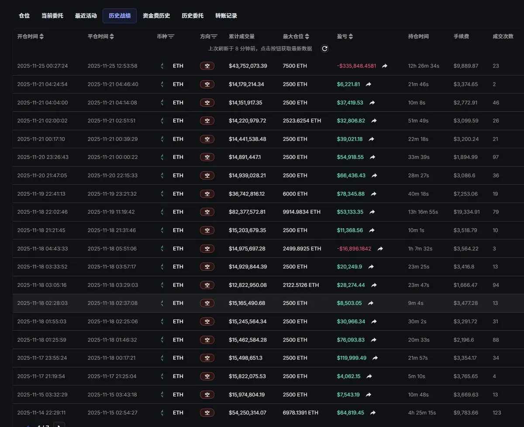This screenshot has width=524, height=427.
Task: Sort by 平仓时间 column arrows
Action: pyautogui.click(x=112, y=37)
